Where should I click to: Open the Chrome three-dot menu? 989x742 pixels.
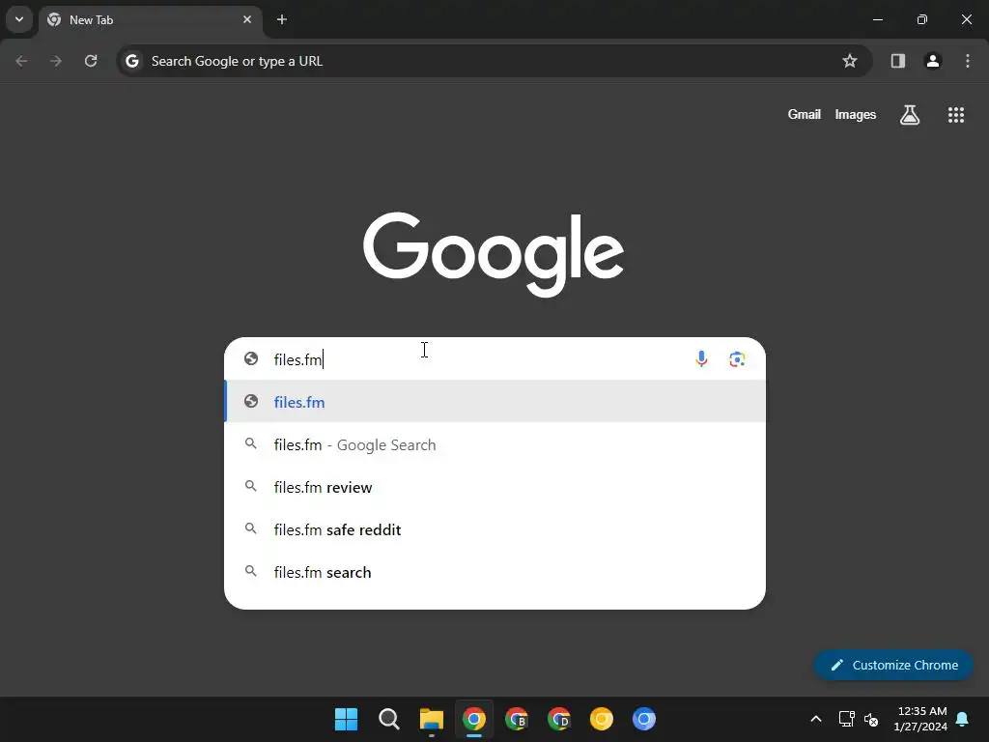pyautogui.click(x=968, y=61)
